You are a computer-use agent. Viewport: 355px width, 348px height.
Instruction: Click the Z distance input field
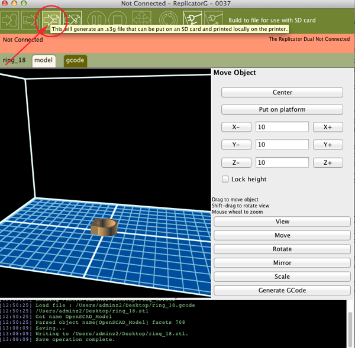coord(282,162)
